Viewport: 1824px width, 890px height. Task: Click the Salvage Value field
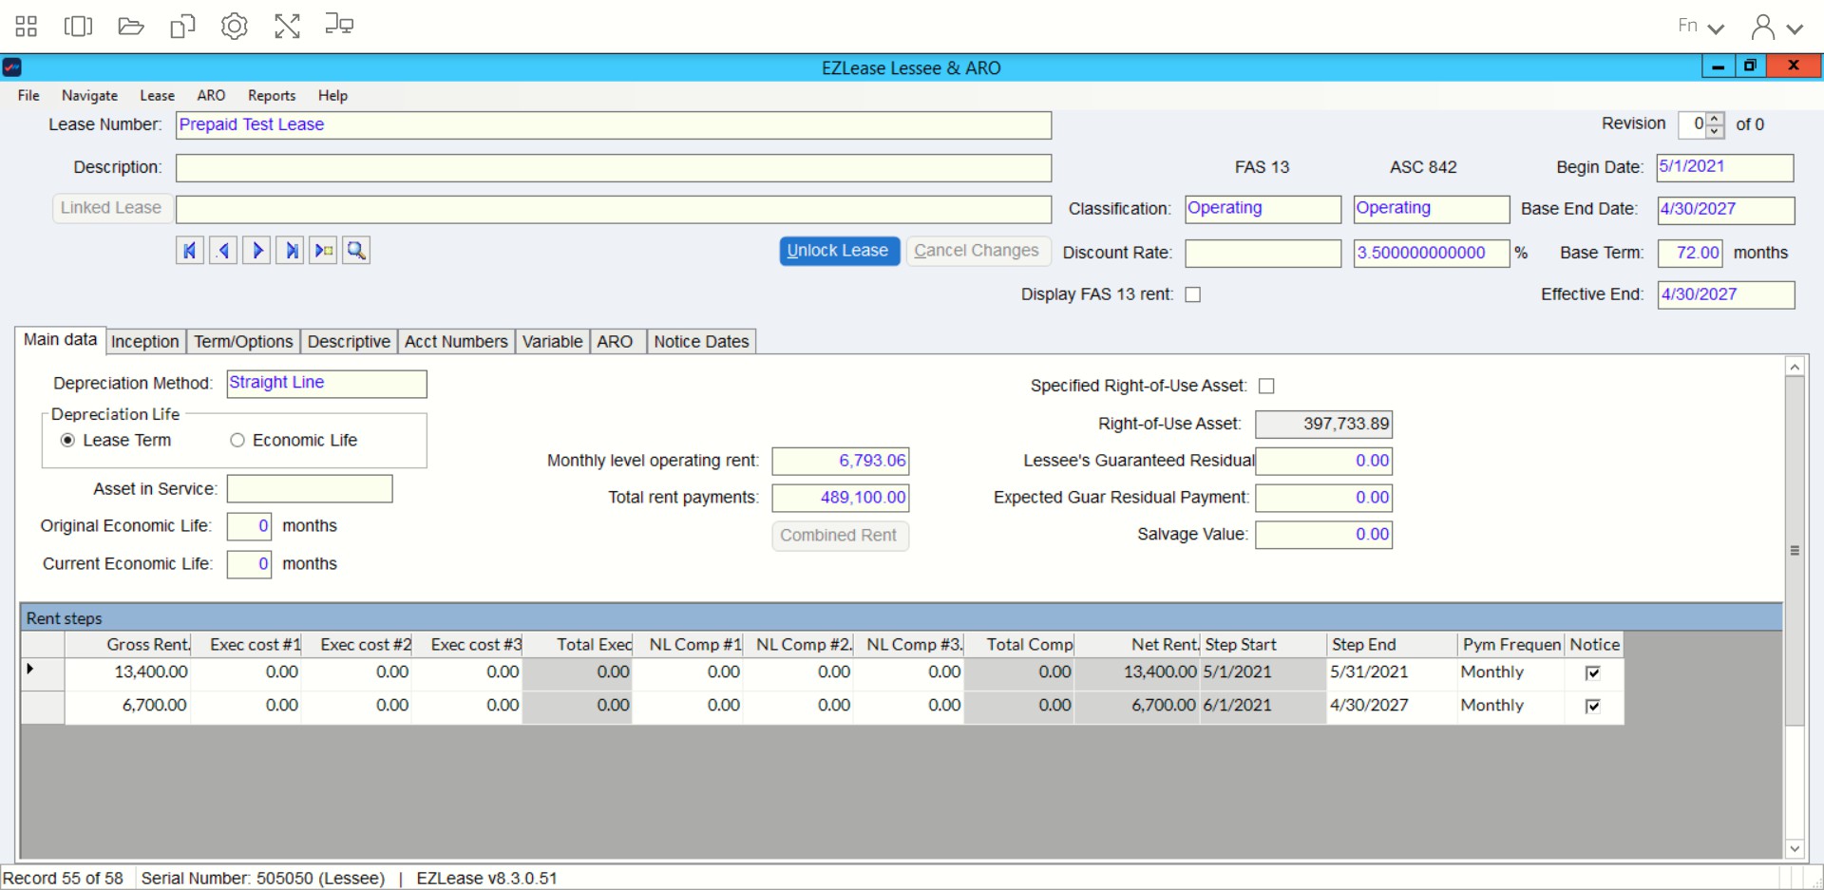[x=1323, y=535]
